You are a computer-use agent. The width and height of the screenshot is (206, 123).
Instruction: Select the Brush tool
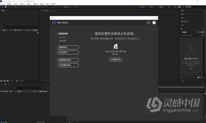(x=33, y=7)
